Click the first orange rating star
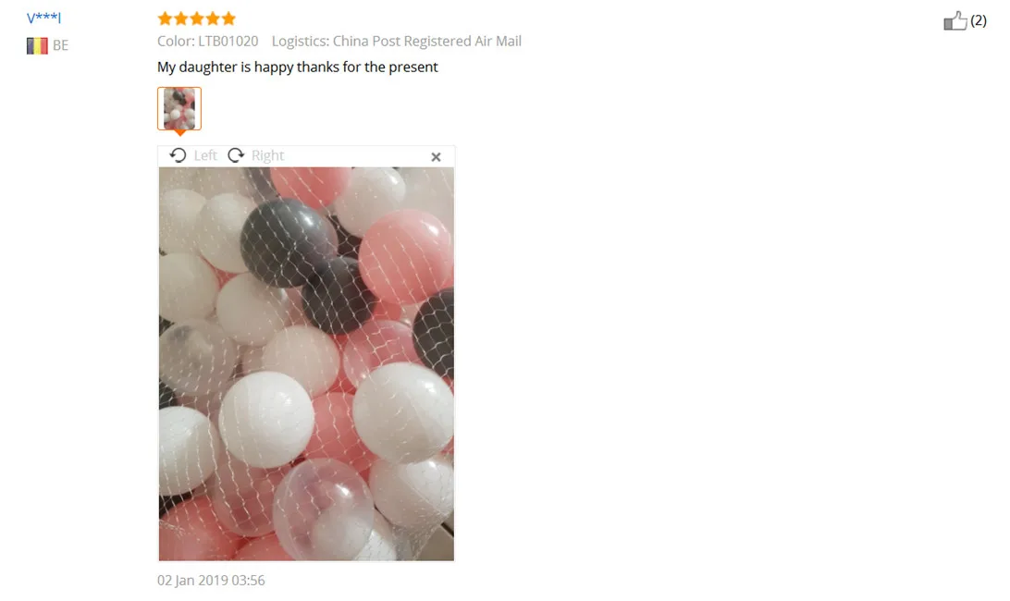This screenshot has width=1010, height=601. coord(166,18)
